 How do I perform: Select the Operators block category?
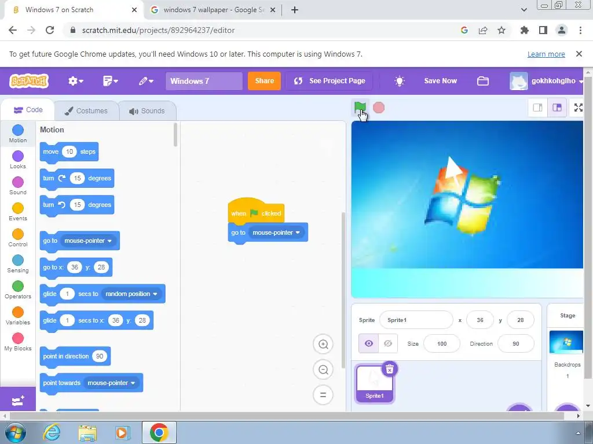pyautogui.click(x=18, y=290)
